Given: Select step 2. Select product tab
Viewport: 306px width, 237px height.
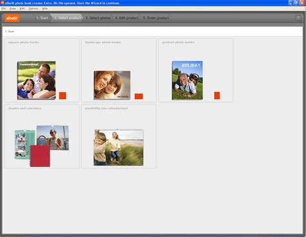Looking at the screenshot, I should click(x=67, y=18).
